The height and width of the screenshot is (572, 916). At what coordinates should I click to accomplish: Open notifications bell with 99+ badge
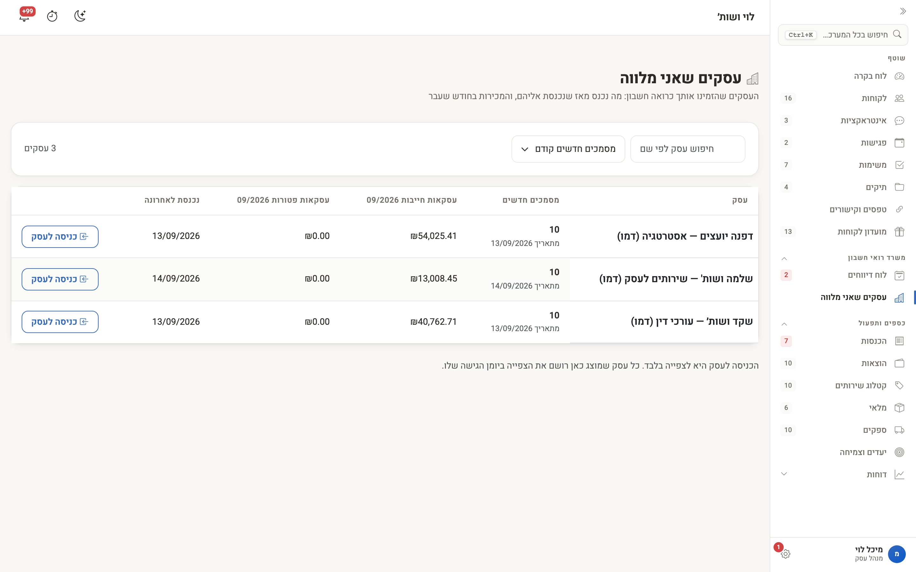(x=24, y=16)
